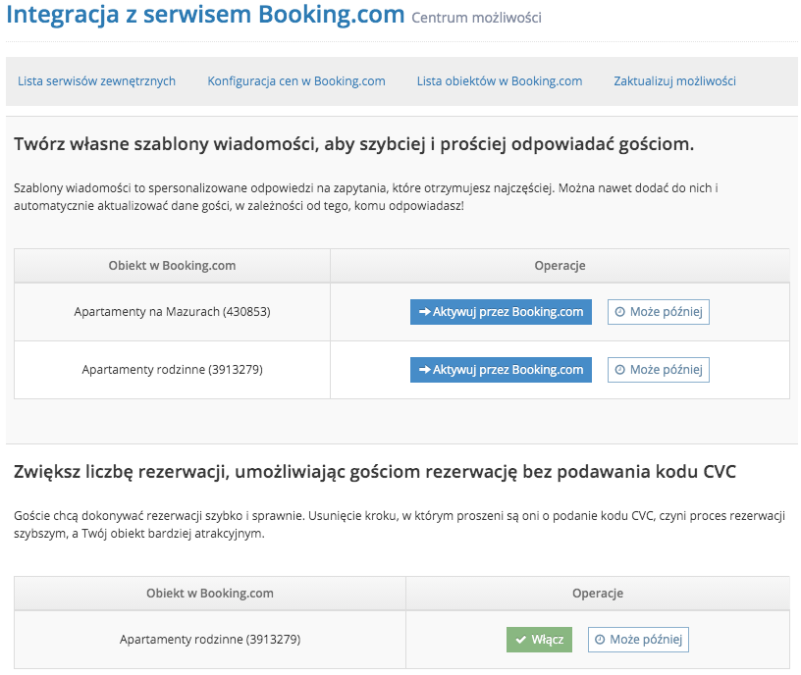The width and height of the screenshot is (801, 675).
Task: Click checkmark icon on Włącz button
Action: (x=521, y=640)
